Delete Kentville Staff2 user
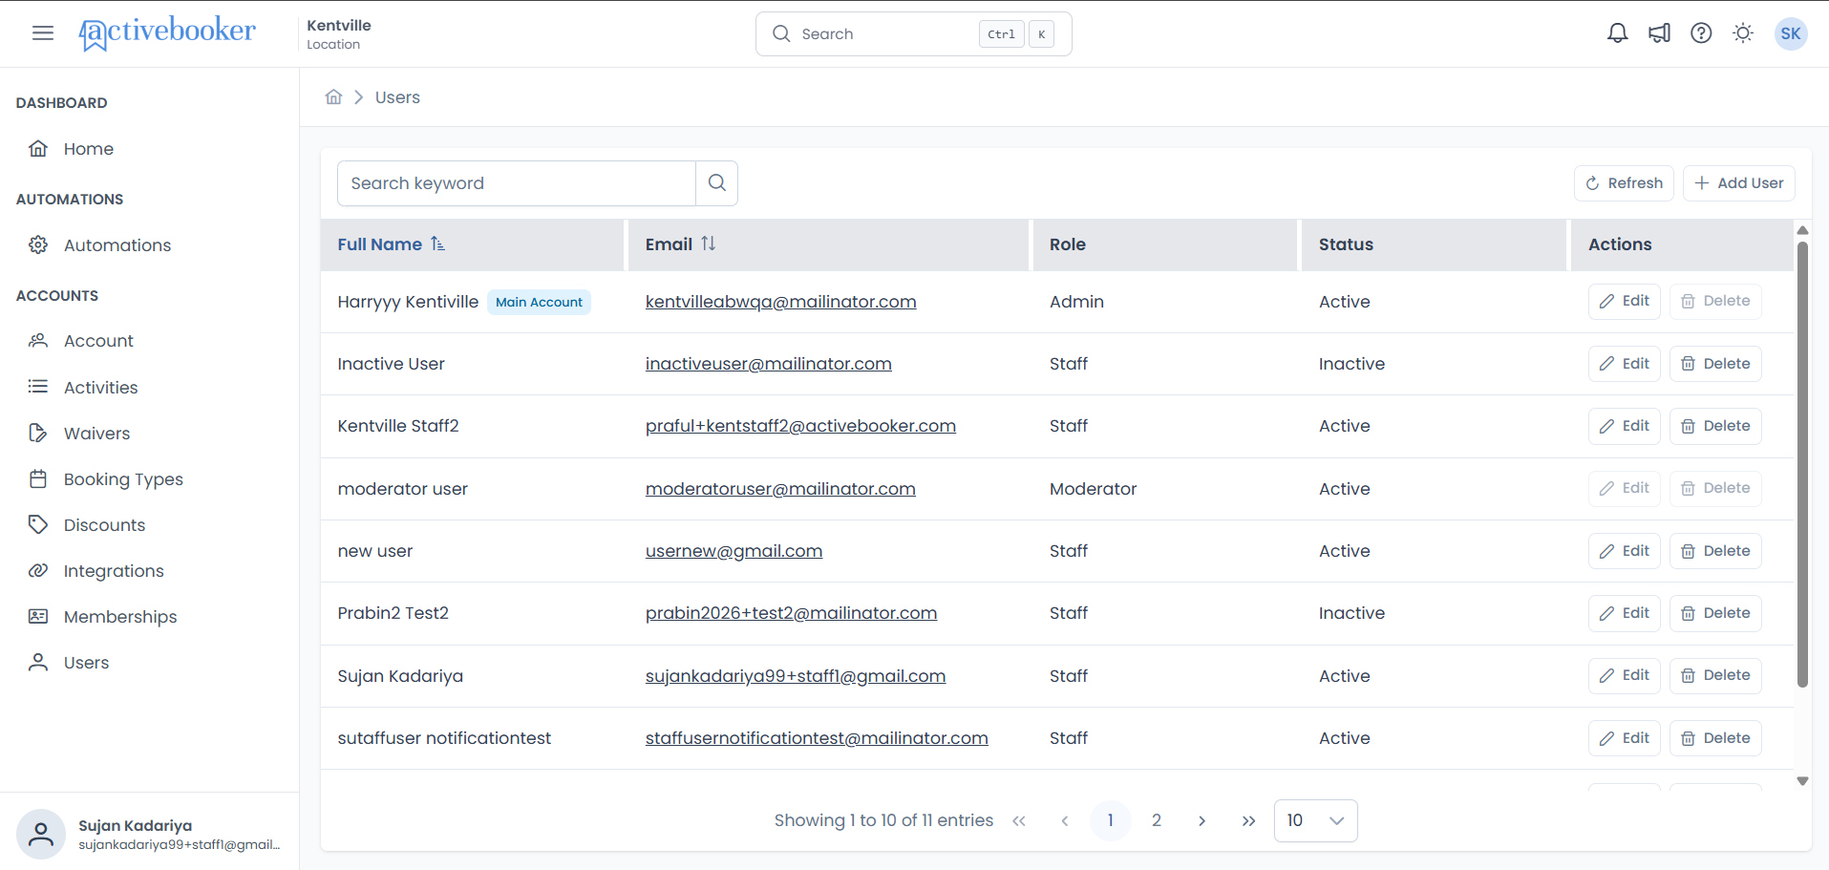Viewport: 1829px width, 870px height. point(1715,426)
